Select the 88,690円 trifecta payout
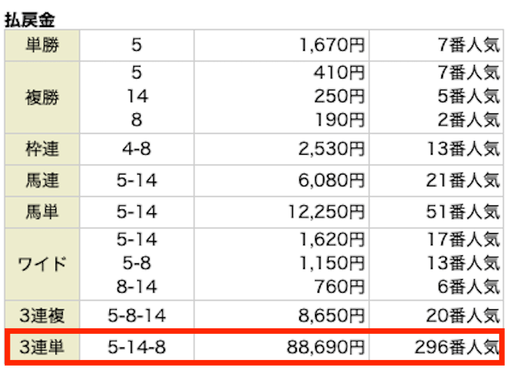Screen dimensions: 508x368 [324, 347]
